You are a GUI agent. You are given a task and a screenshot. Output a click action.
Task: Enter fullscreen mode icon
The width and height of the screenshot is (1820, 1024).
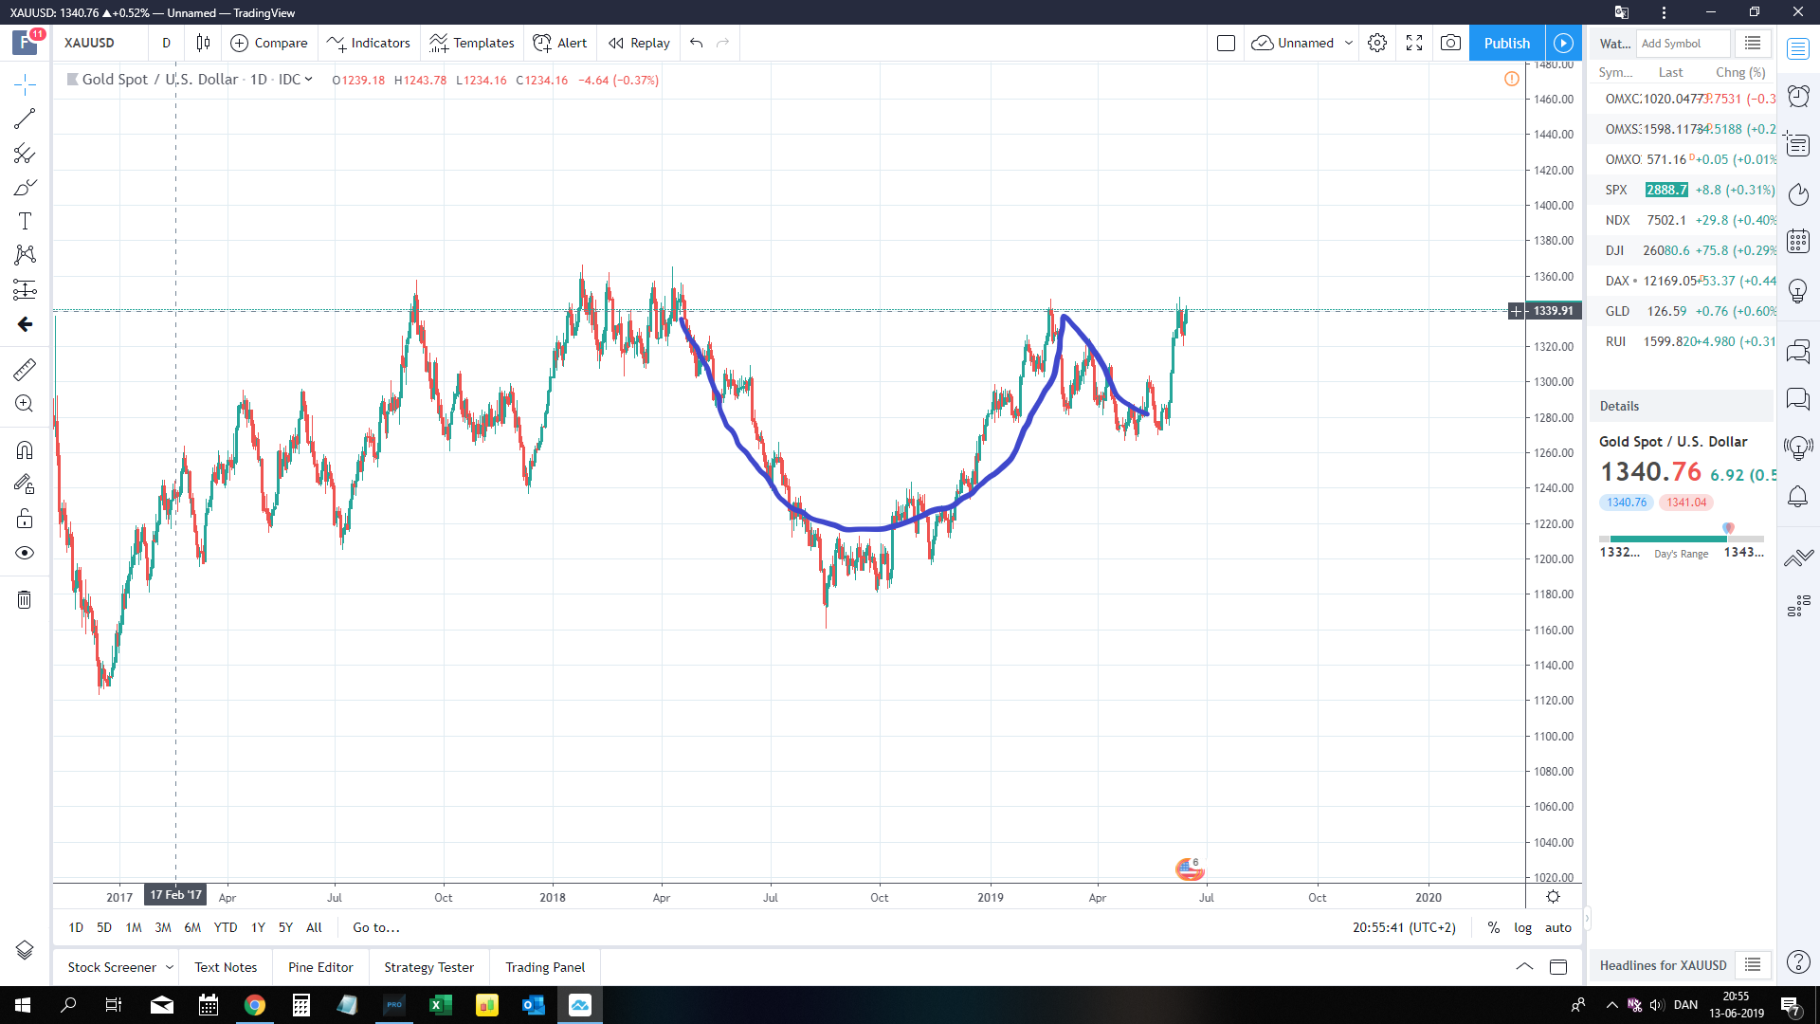point(1414,43)
